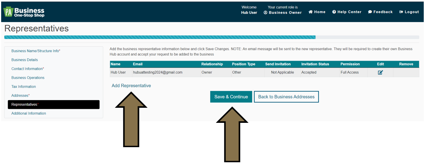428x163 pixels.
Task: Go to Home in the top bar
Action: (317, 12)
